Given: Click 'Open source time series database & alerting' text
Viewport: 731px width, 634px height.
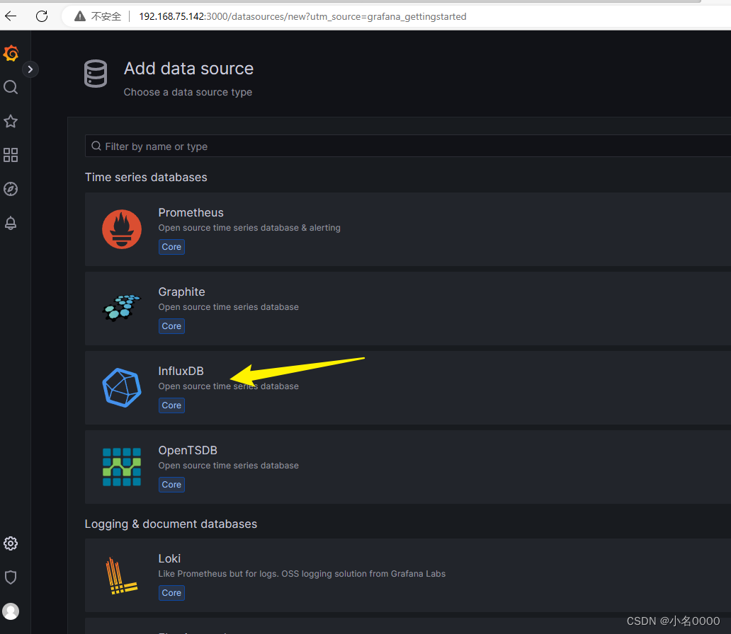Looking at the screenshot, I should click(249, 228).
